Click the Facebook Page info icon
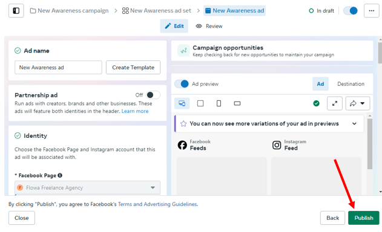The image size is (382, 232). [x=60, y=175]
